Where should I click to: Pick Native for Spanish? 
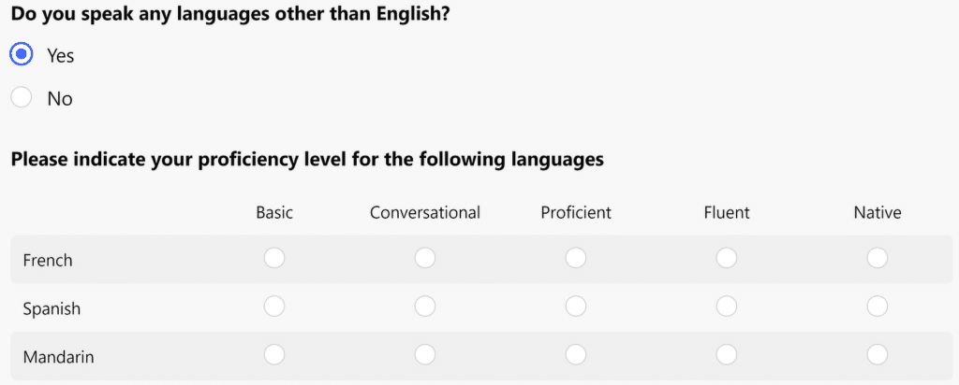[877, 307]
